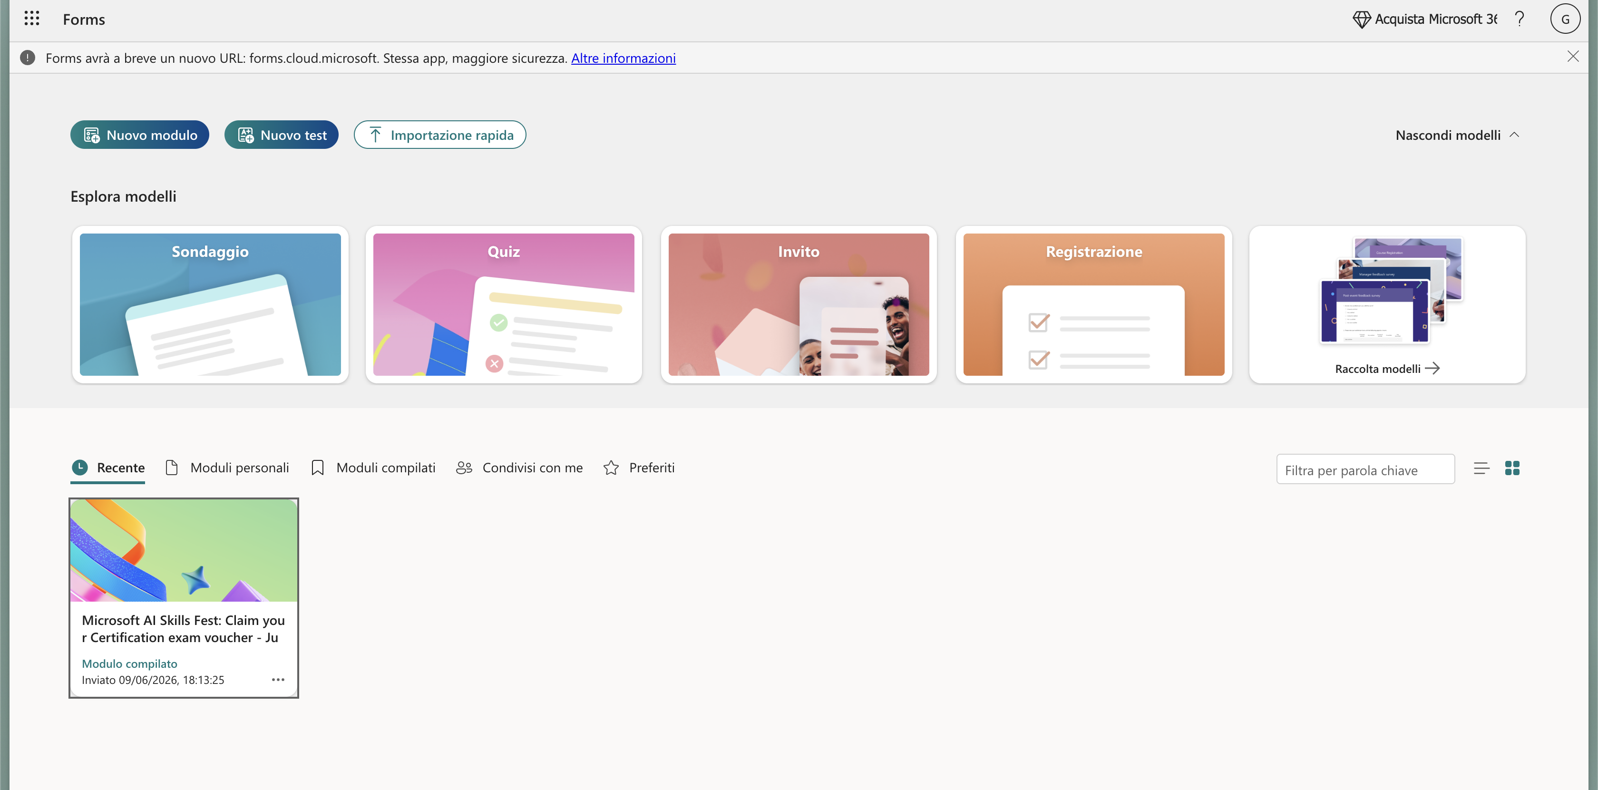Image resolution: width=1598 pixels, height=790 pixels.
Task: Choose the Invito template card
Action: coord(799,304)
